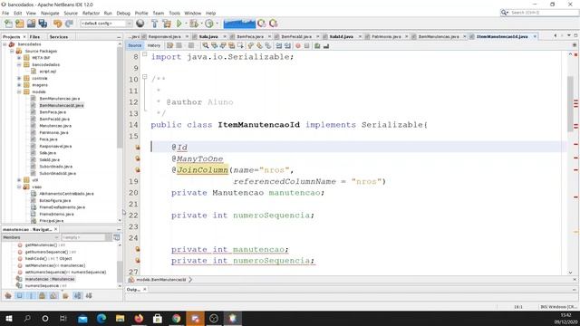
Task: Open the Navigator filter empty combo box
Action: (x=86, y=237)
